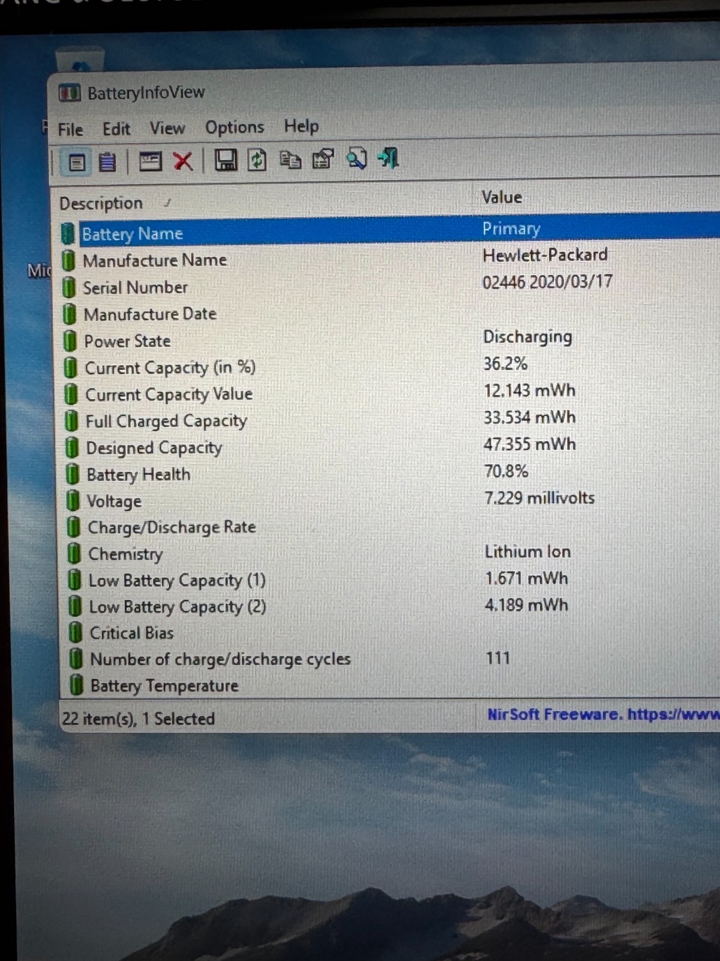720x961 pixels.
Task: Click the 70.8% value cell
Action: click(506, 471)
